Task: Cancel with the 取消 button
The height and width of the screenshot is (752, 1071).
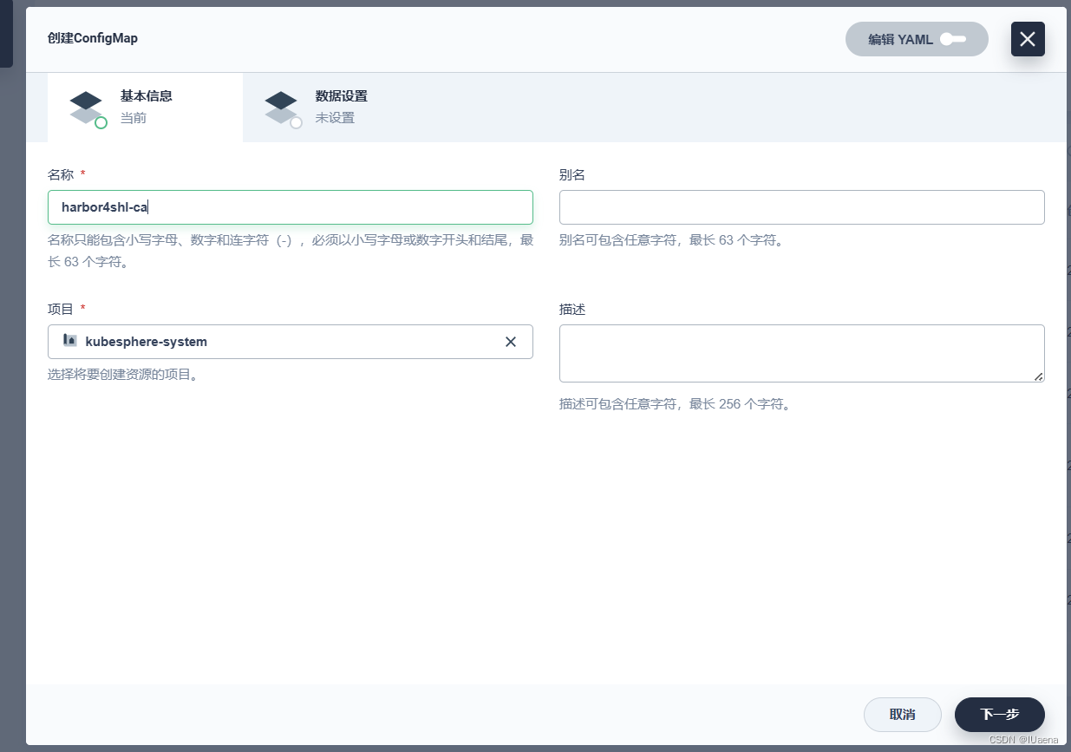Action: tap(903, 715)
